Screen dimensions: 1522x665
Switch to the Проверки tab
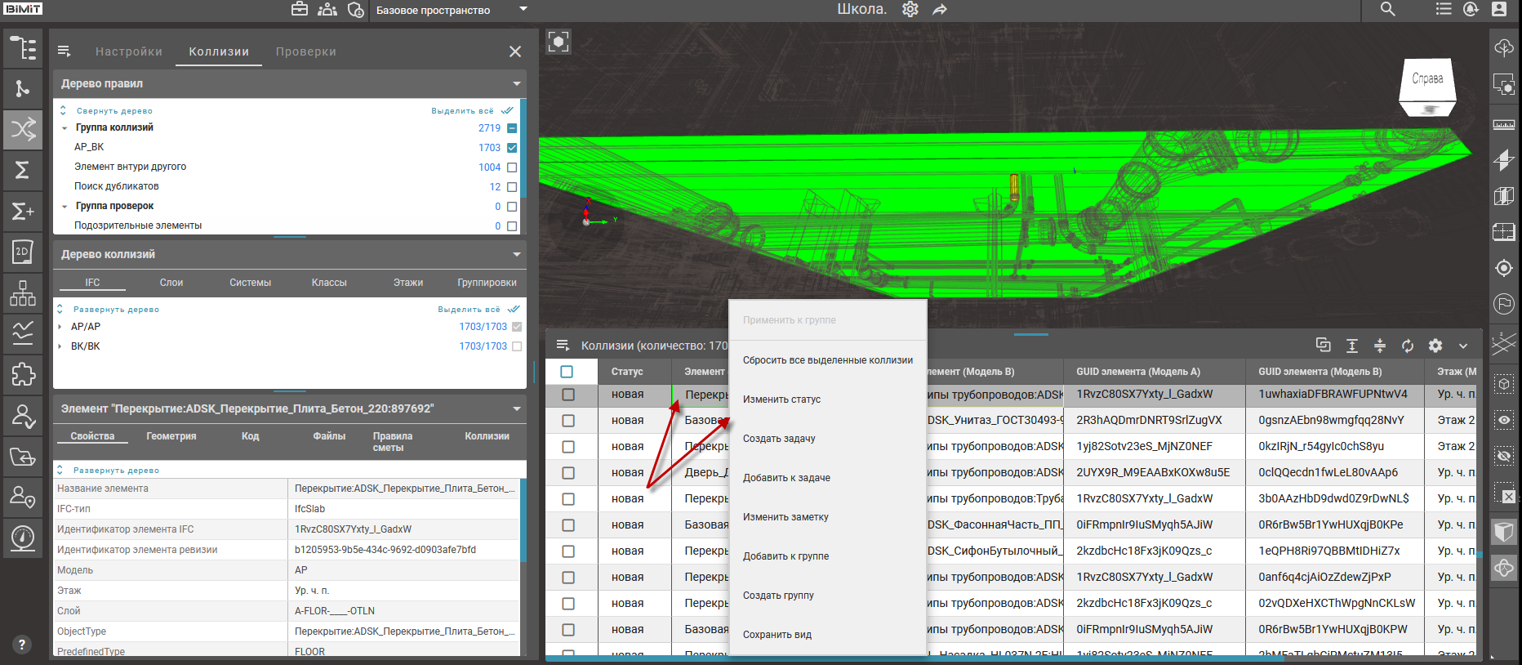tap(305, 51)
